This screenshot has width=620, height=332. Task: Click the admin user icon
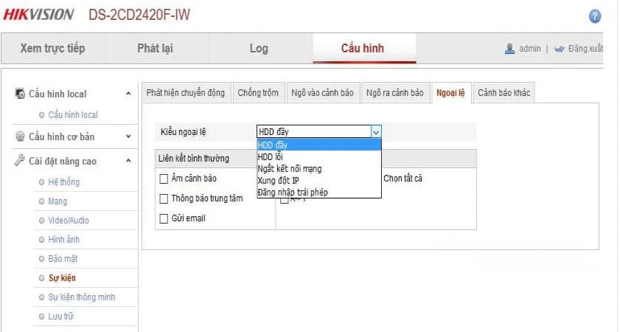[x=509, y=49]
